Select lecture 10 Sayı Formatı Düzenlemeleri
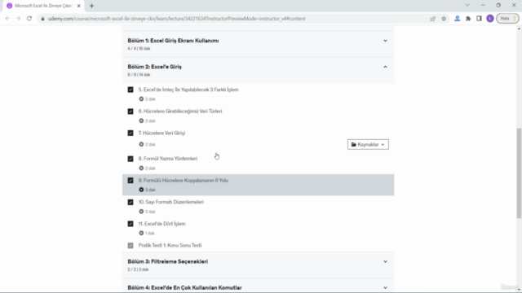 [170, 202]
